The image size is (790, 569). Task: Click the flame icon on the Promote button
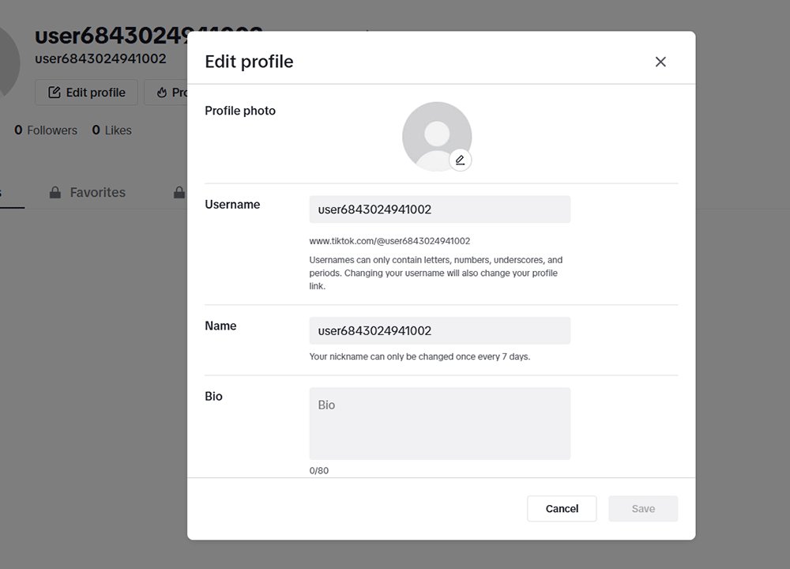pyautogui.click(x=164, y=92)
